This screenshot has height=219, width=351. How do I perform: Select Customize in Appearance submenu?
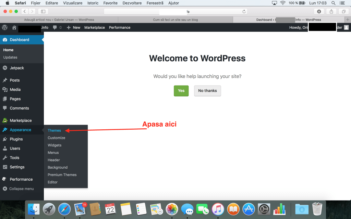[57, 138]
